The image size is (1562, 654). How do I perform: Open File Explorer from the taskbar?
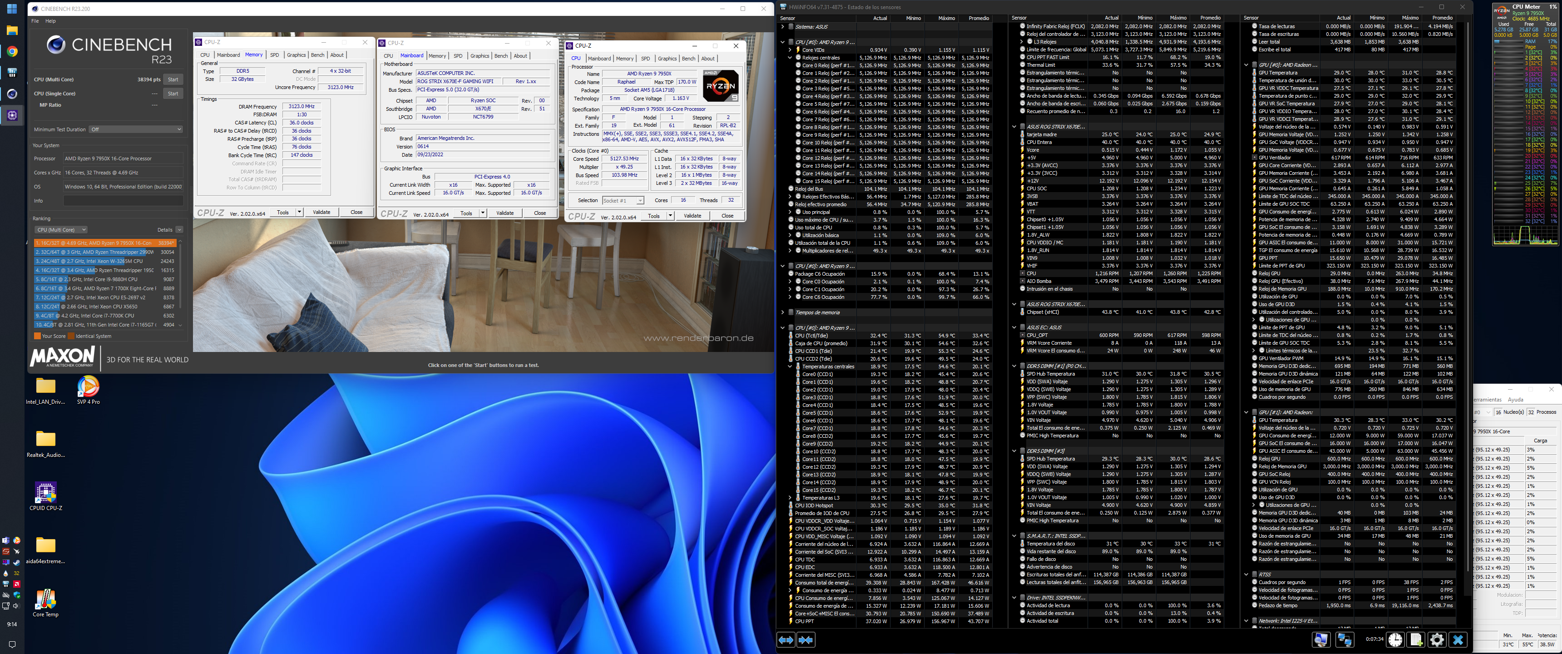click(11, 30)
